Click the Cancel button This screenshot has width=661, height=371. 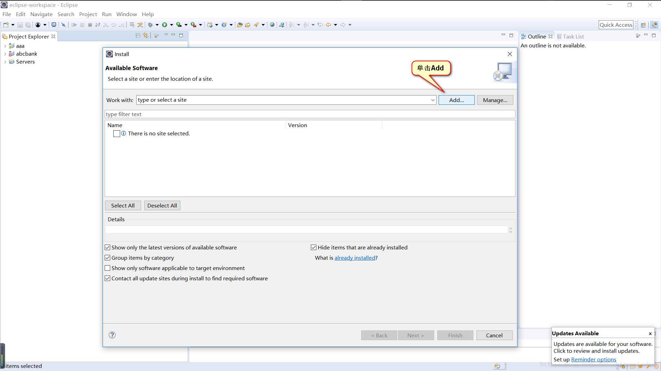click(494, 335)
